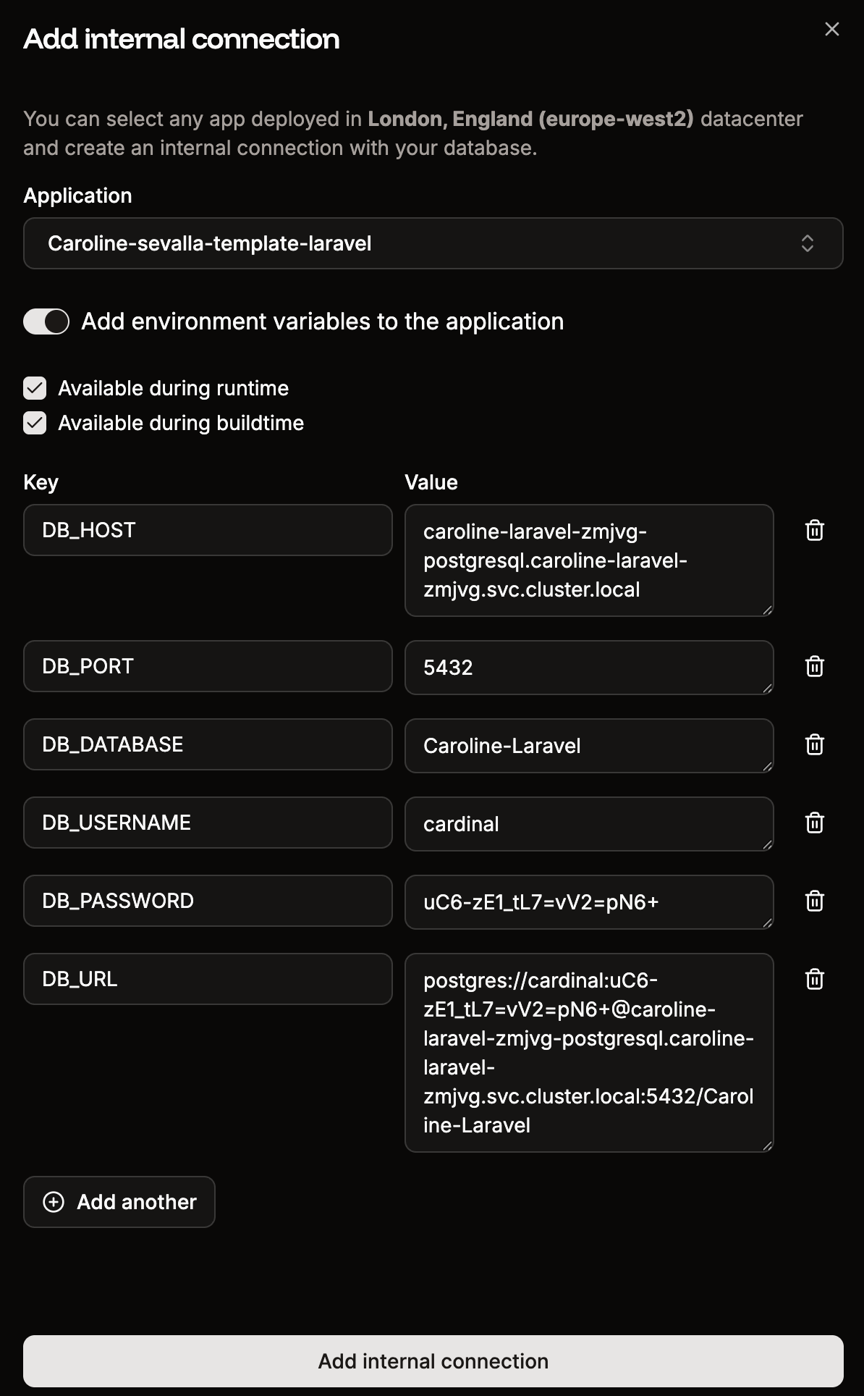Click the DB_PORT value field showing 5432

[x=589, y=668]
